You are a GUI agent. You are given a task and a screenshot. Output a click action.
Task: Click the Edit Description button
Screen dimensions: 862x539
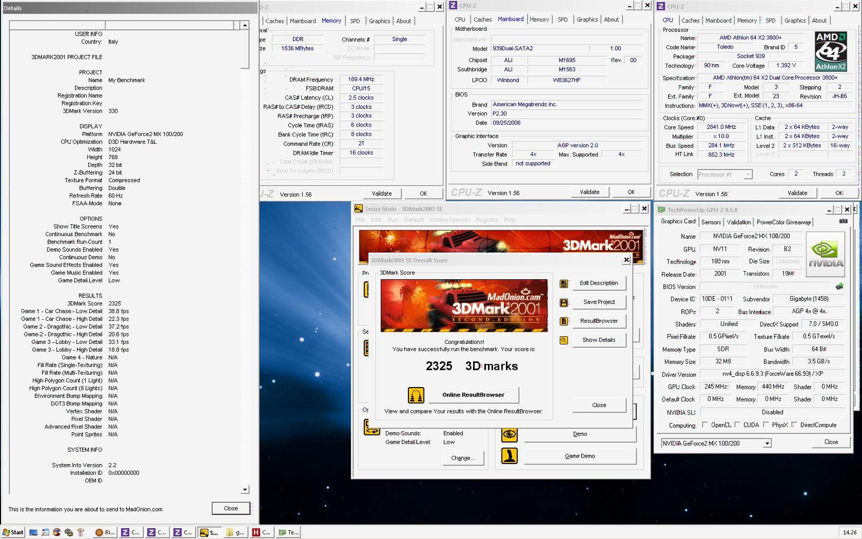coord(599,283)
